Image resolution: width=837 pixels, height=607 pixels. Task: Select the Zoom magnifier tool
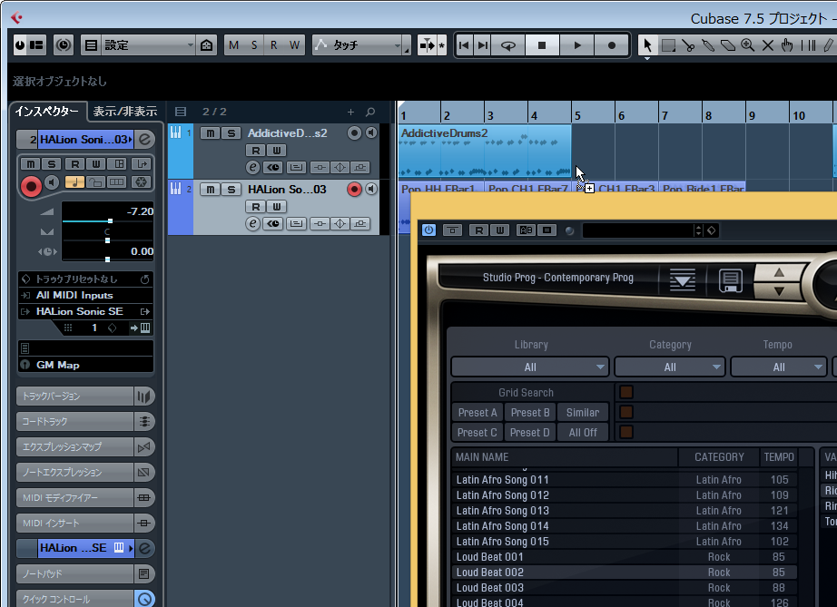click(747, 45)
